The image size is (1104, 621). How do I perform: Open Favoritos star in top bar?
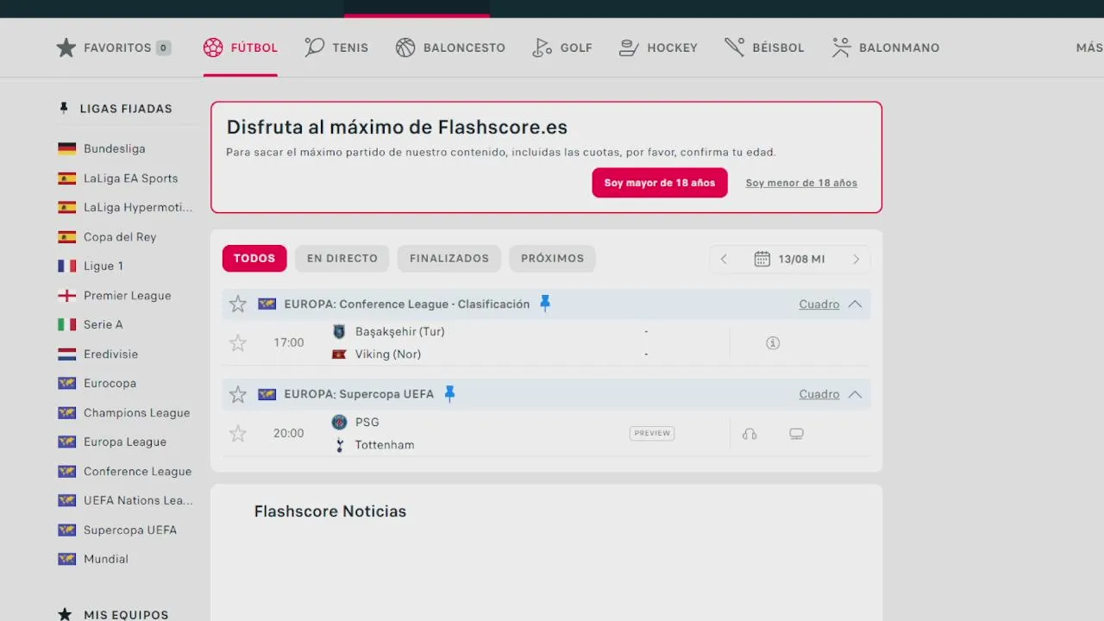pyautogui.click(x=66, y=47)
